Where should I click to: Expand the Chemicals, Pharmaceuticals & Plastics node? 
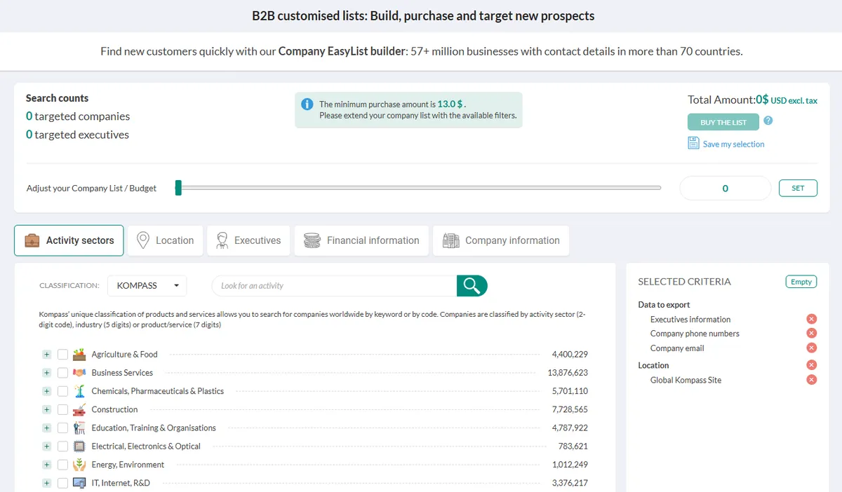[x=46, y=391]
